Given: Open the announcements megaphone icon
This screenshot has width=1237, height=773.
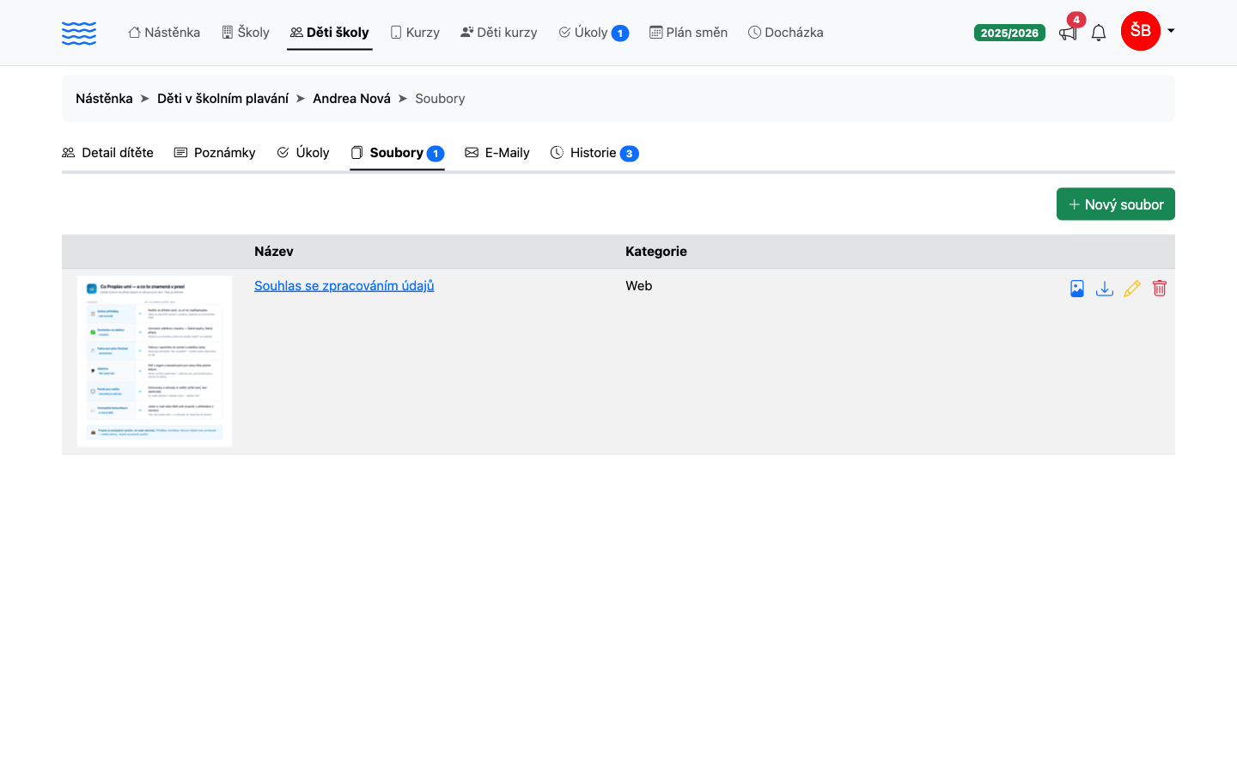Looking at the screenshot, I should [x=1068, y=33].
